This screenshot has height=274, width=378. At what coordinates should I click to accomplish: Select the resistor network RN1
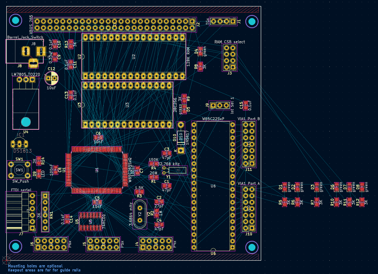click(x=45, y=212)
